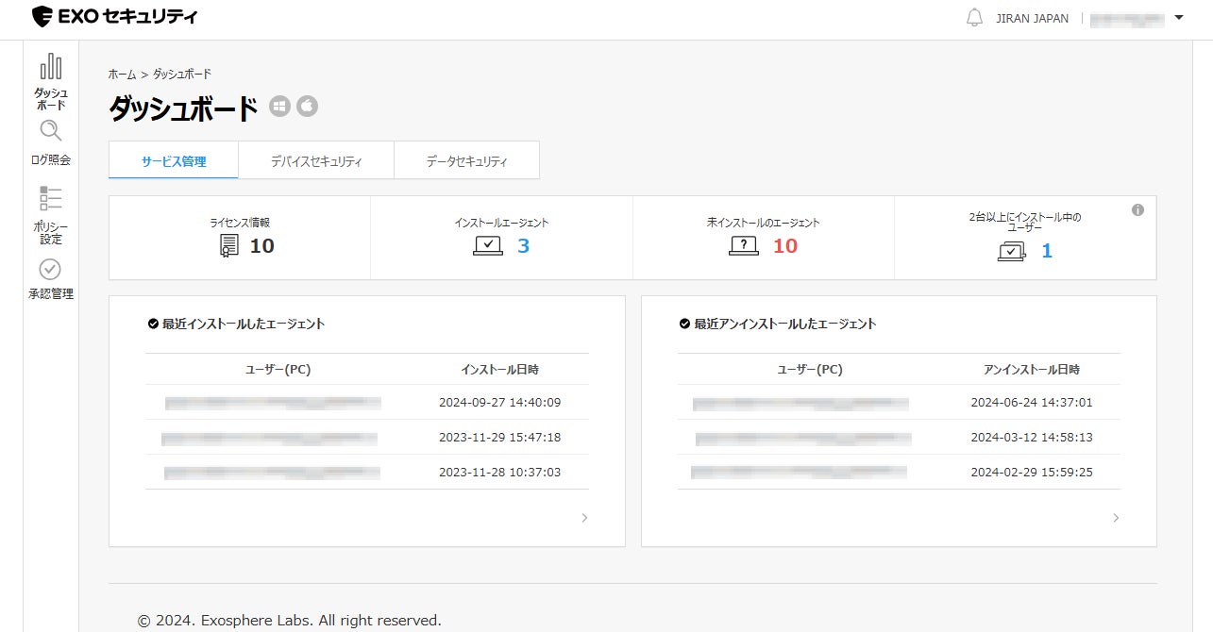
Task: Select the Apple platform icon
Action: tap(308, 107)
